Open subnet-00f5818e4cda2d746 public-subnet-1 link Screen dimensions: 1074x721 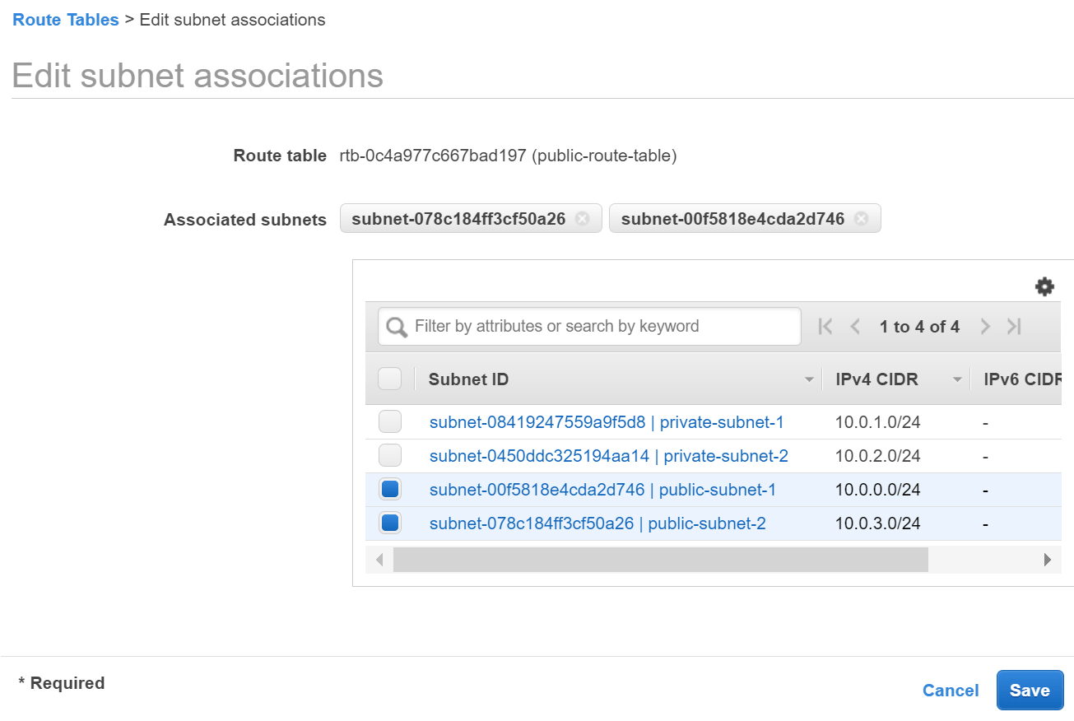[602, 490]
